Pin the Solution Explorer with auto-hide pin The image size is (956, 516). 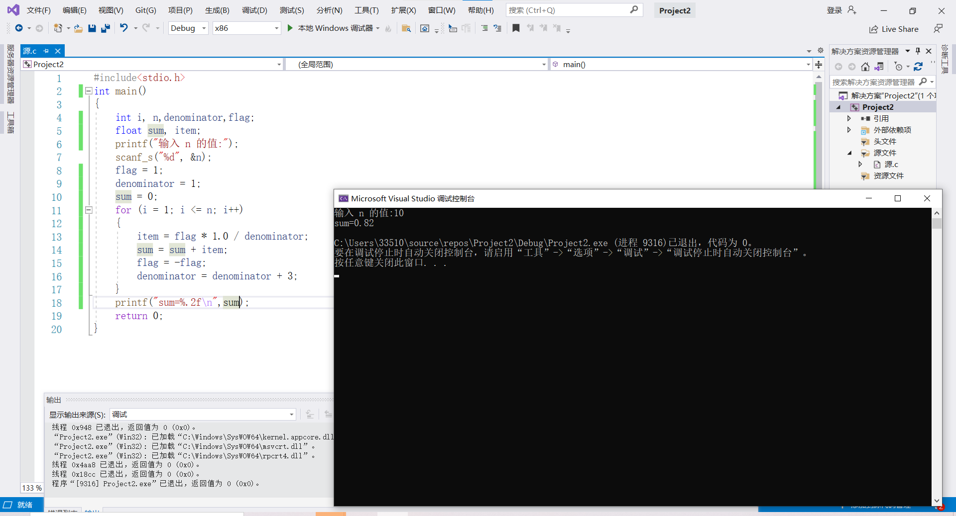click(x=918, y=51)
